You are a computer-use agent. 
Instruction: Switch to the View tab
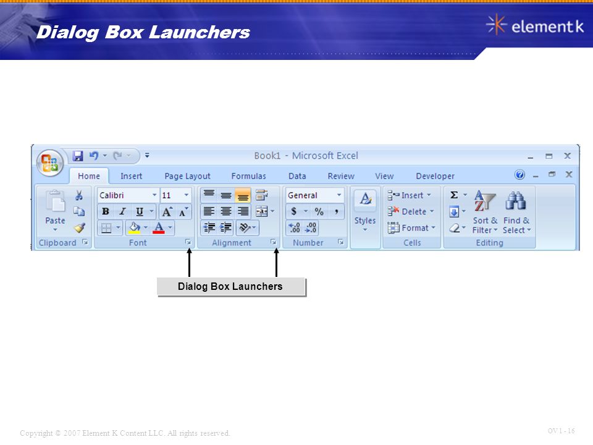click(x=384, y=176)
